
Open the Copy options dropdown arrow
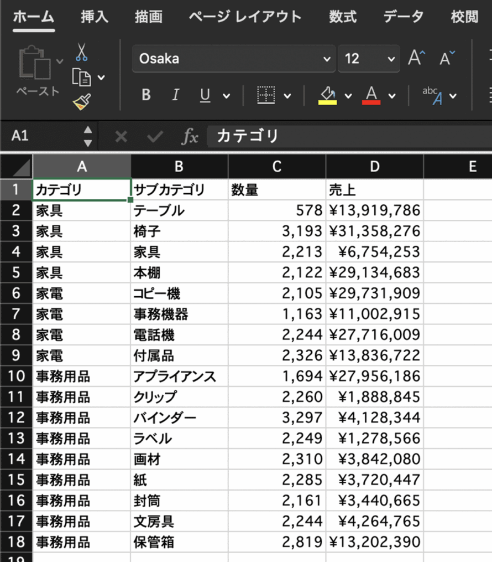point(101,78)
